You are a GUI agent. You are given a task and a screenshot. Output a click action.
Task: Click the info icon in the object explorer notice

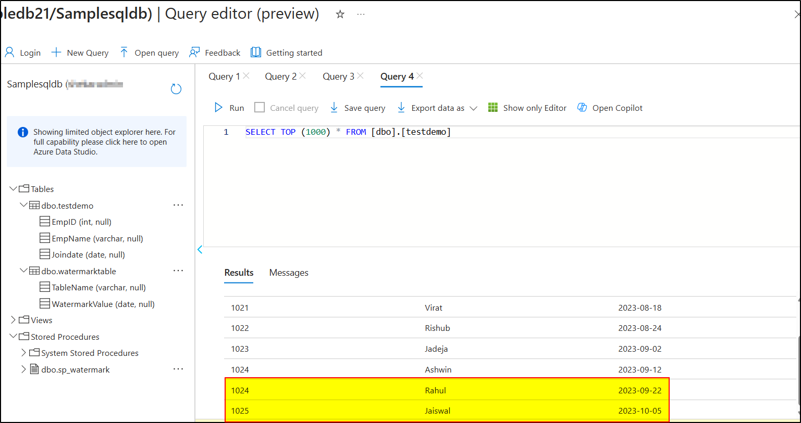pos(23,132)
